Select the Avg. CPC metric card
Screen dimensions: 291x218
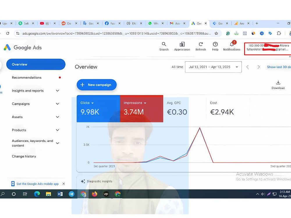[185, 109]
